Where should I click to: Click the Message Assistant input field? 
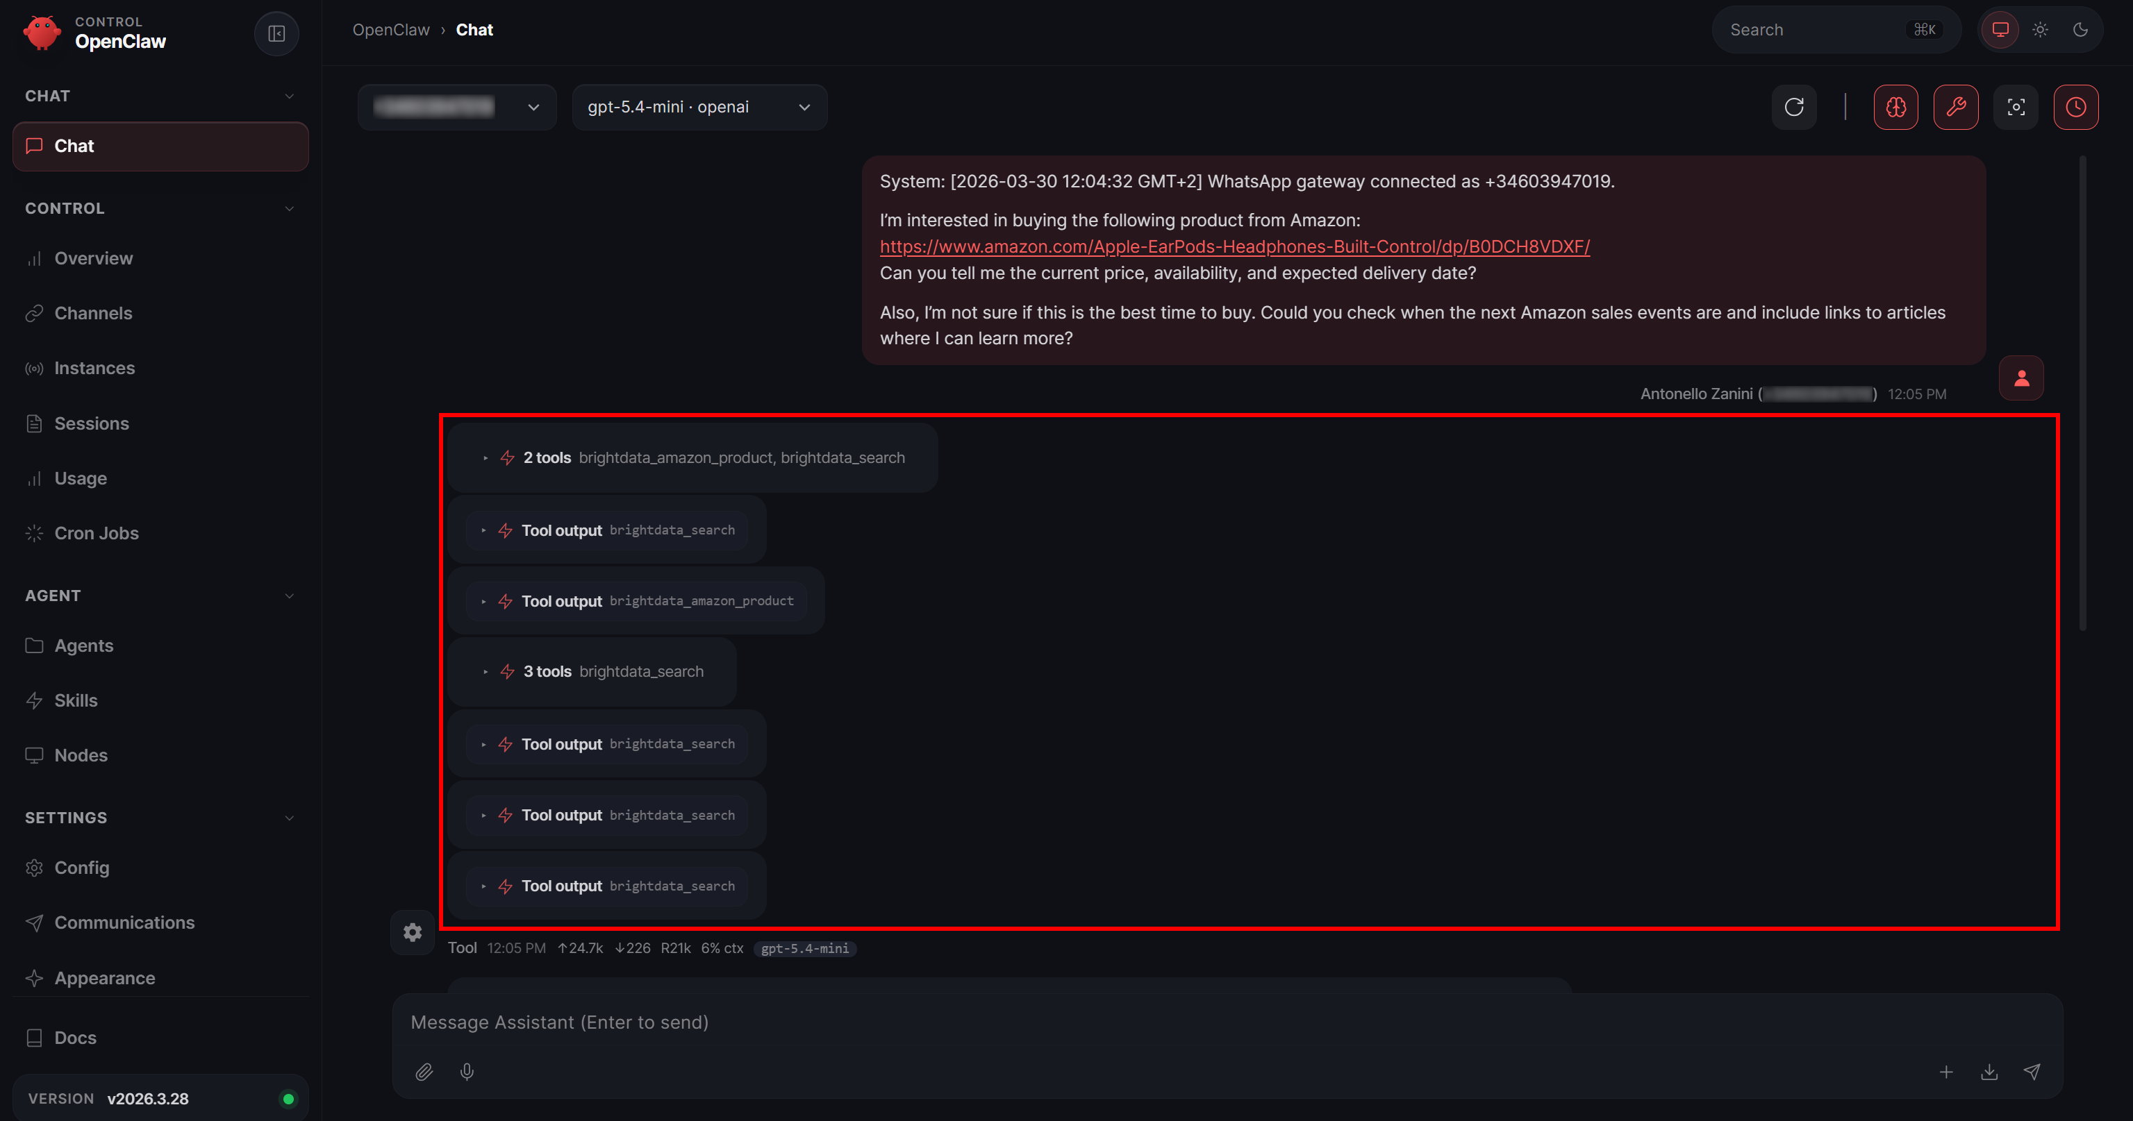click(1159, 1022)
